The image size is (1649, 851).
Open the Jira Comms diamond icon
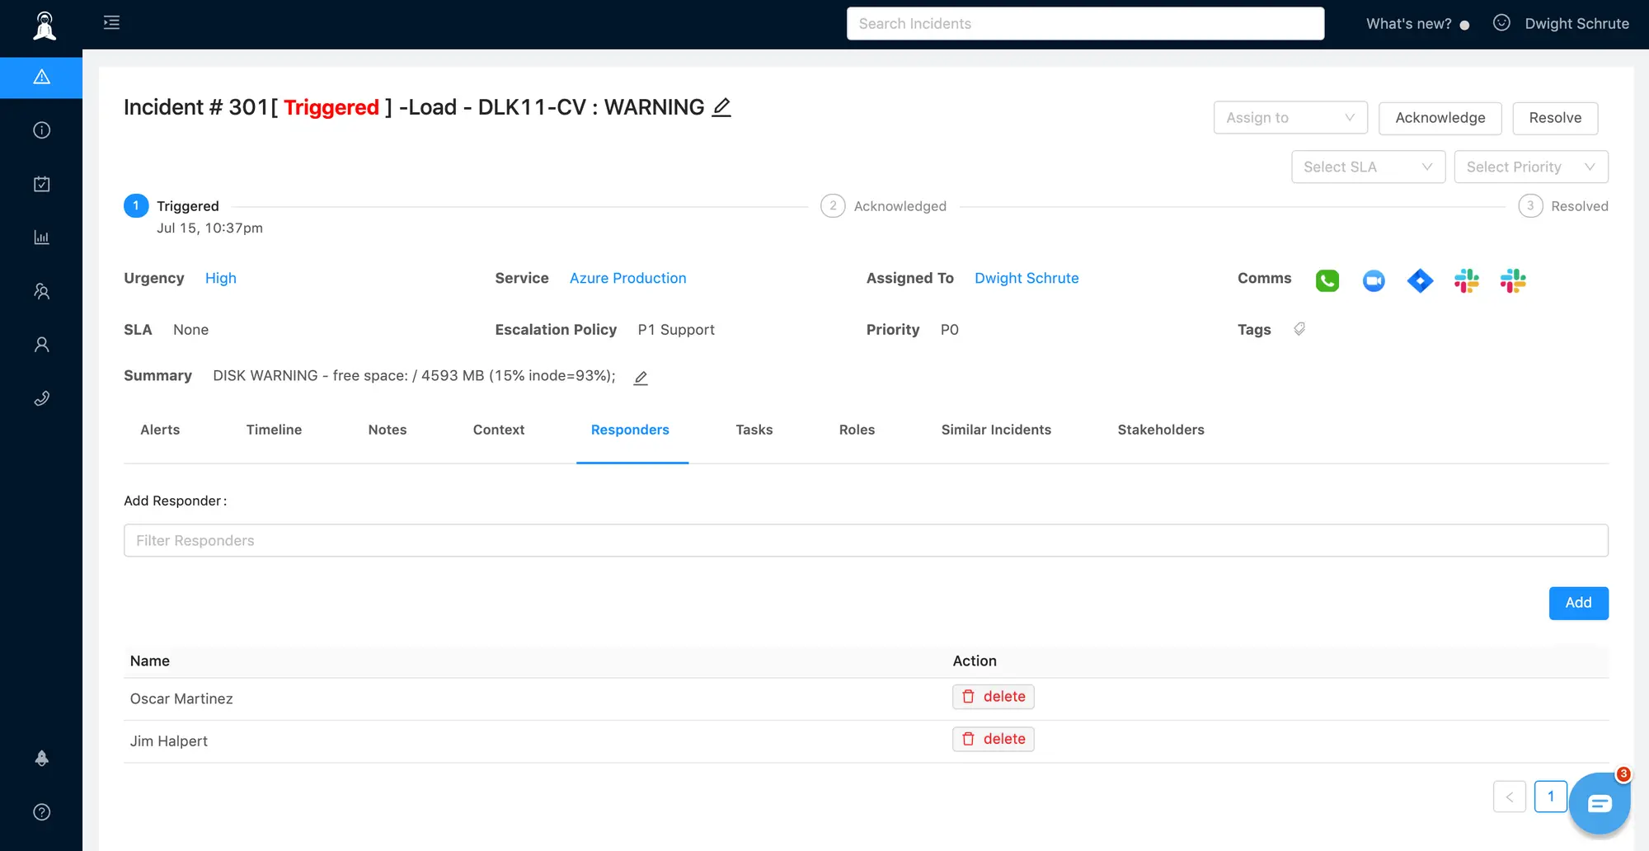click(x=1420, y=281)
